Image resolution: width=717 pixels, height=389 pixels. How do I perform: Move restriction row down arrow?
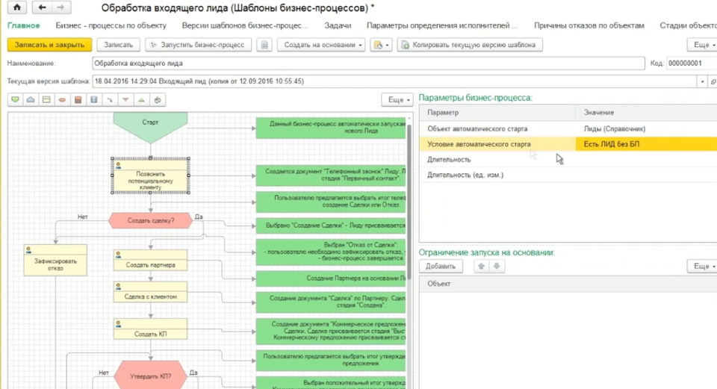coord(497,266)
